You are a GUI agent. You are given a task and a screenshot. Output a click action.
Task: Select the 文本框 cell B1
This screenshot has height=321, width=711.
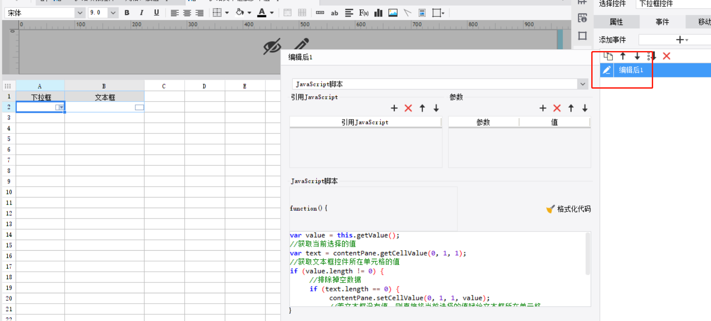coord(105,97)
